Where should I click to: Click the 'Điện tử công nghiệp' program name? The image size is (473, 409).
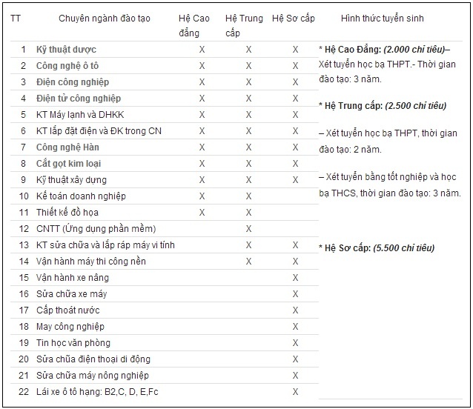pyautogui.click(x=79, y=99)
